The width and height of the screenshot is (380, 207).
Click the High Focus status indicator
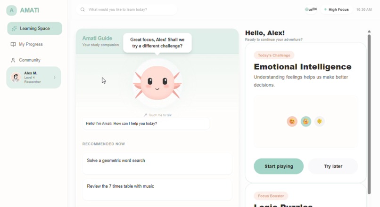point(336,10)
